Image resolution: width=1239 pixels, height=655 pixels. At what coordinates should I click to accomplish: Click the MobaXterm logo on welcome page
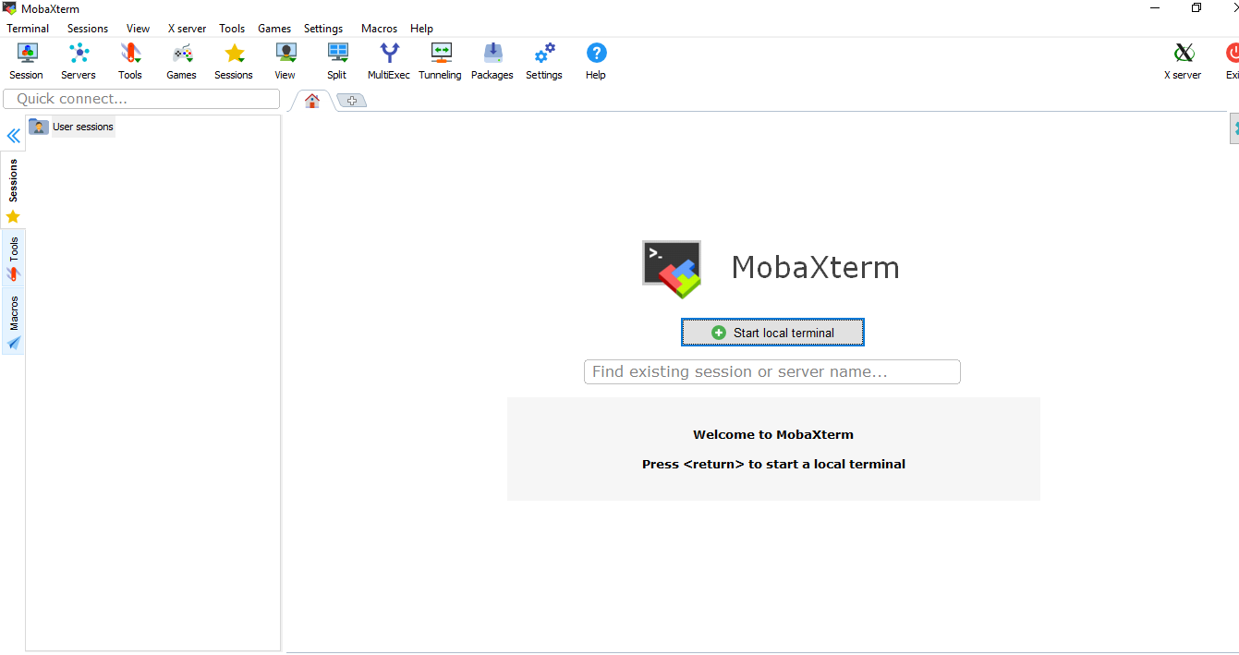672,269
